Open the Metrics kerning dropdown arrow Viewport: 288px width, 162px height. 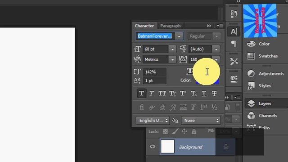pyautogui.click(x=172, y=59)
